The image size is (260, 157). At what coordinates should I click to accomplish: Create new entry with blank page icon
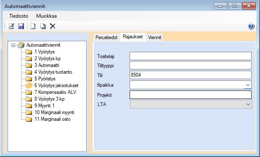(x=33, y=26)
